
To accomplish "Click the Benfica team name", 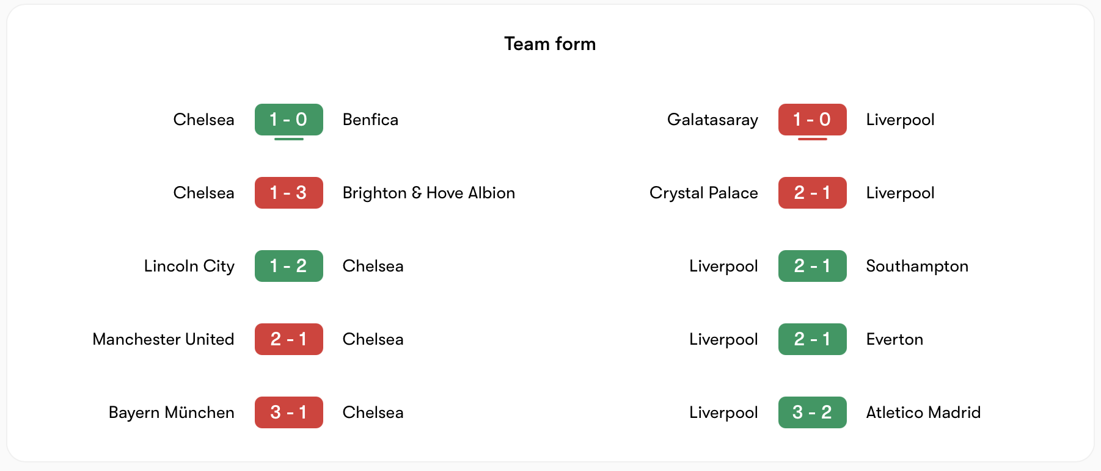I will coord(370,120).
